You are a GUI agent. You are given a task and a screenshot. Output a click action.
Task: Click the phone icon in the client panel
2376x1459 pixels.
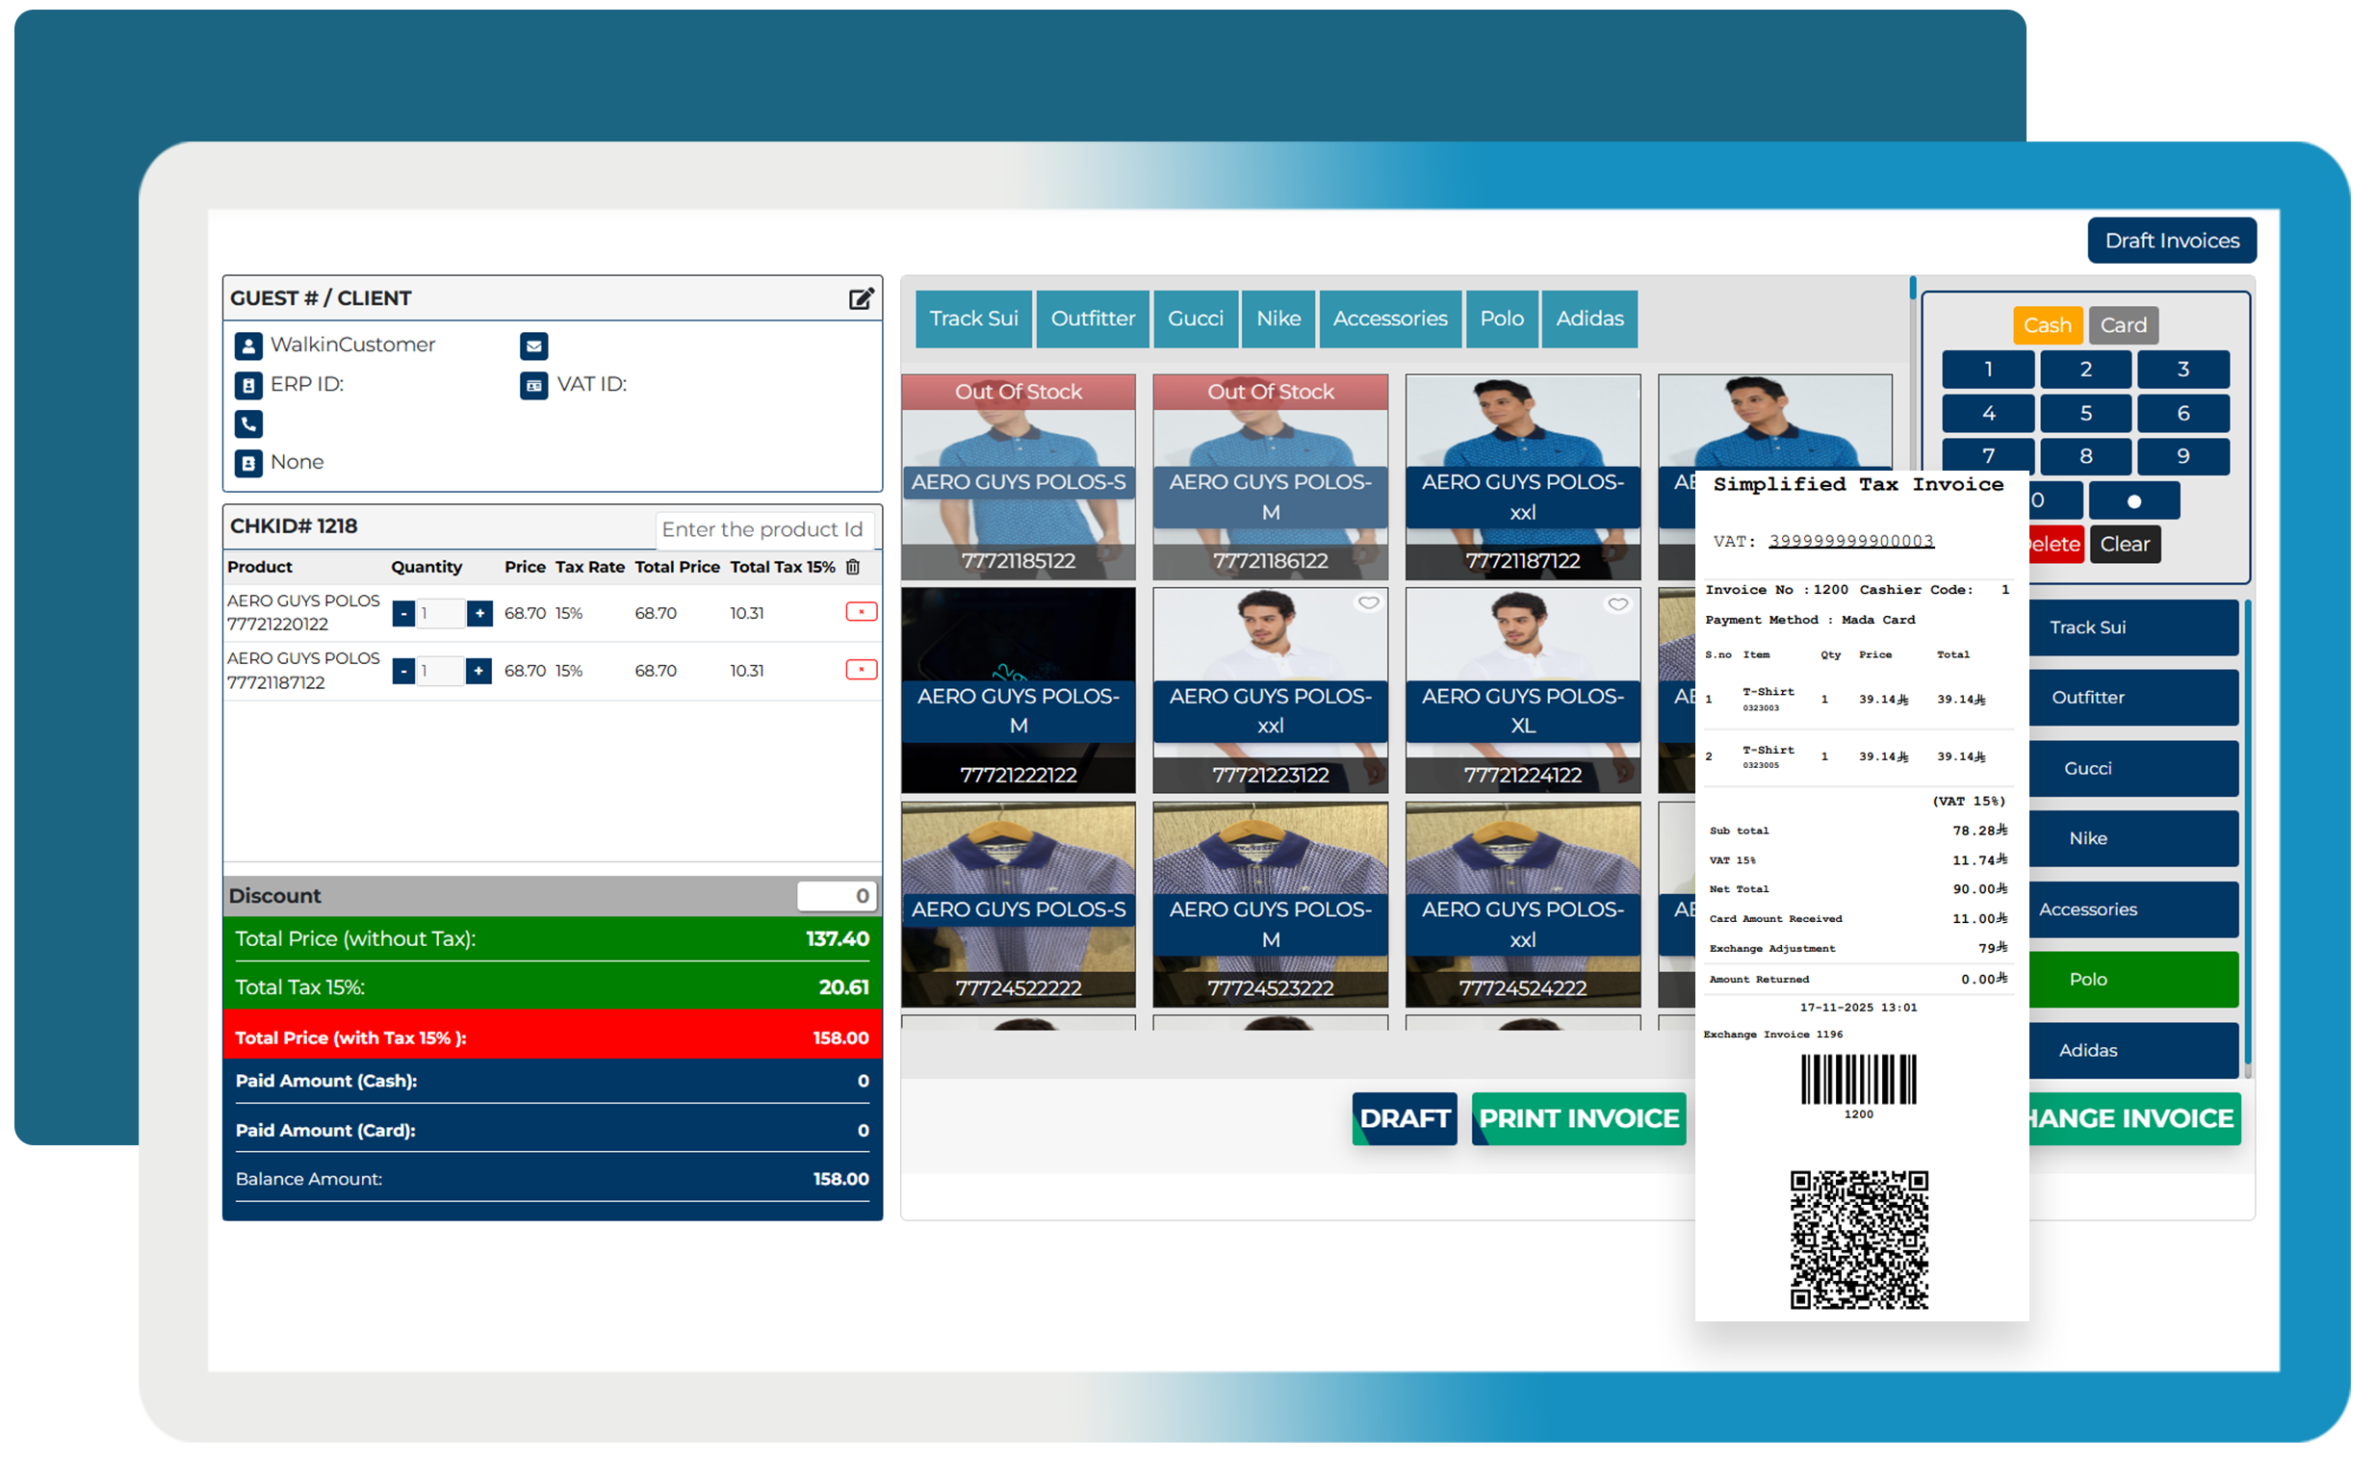click(x=248, y=423)
